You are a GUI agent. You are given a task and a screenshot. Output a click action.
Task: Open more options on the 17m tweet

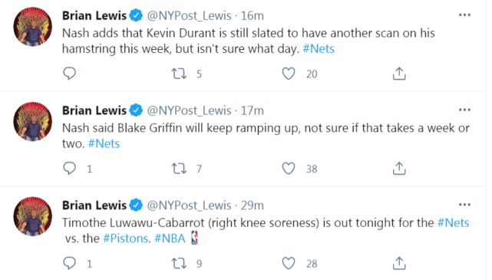[464, 110]
